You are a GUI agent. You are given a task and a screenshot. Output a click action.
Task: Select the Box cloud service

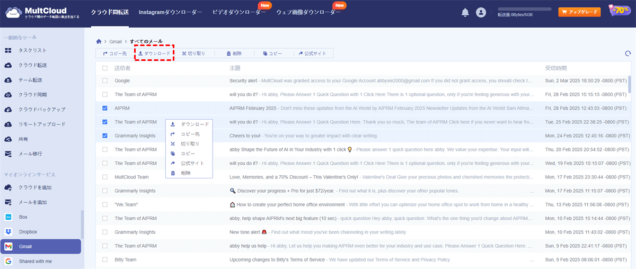(40, 217)
